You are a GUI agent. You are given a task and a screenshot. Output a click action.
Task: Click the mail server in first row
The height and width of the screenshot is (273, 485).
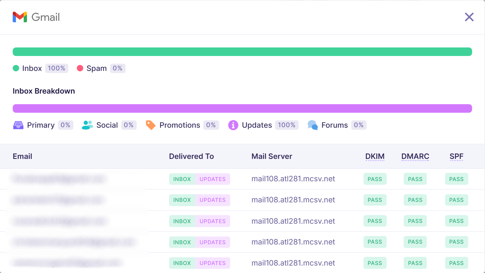(x=293, y=179)
